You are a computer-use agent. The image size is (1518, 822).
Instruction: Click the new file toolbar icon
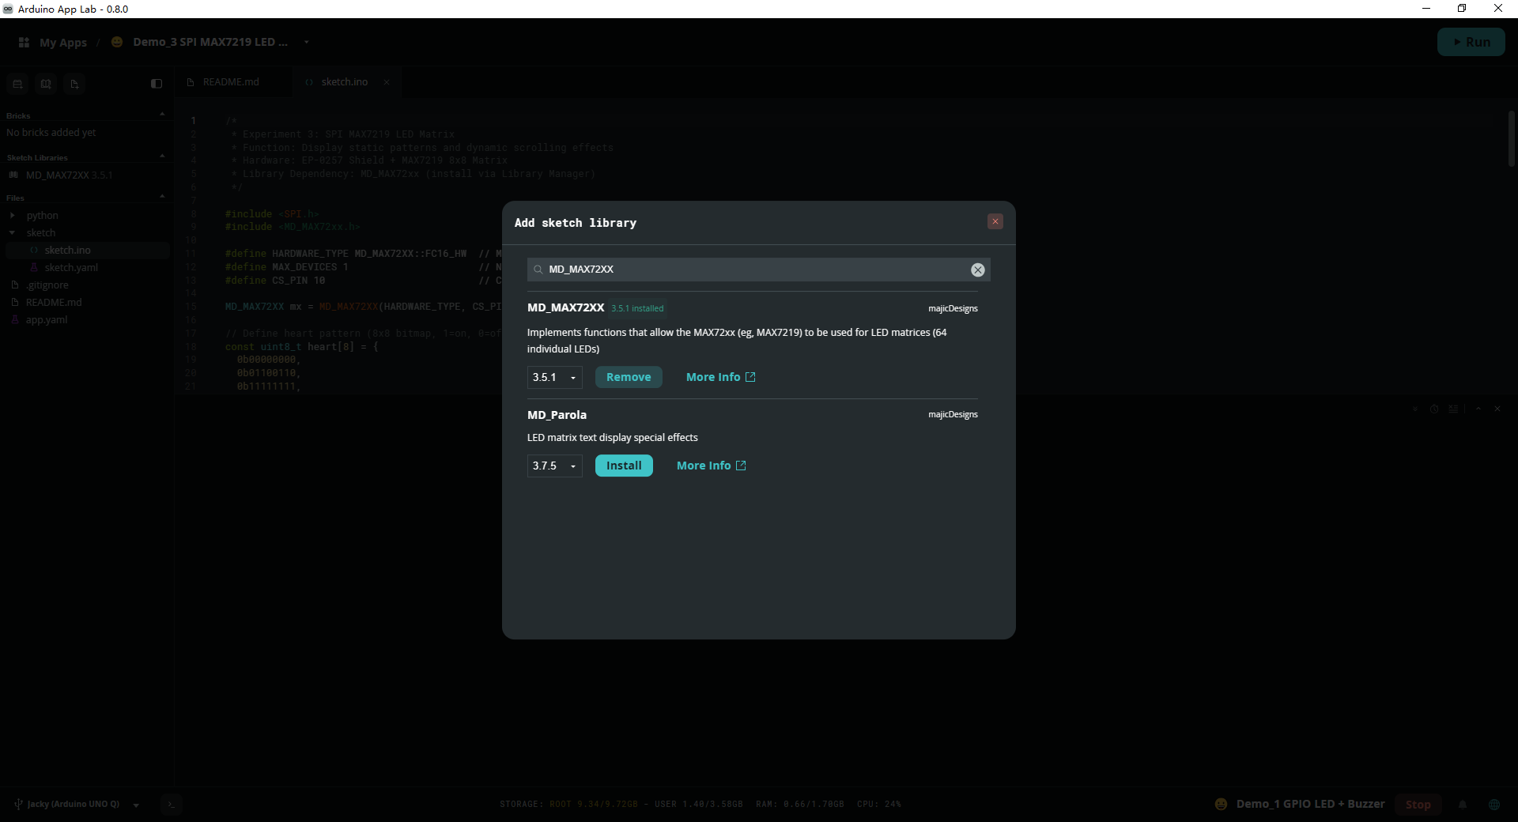pyautogui.click(x=74, y=84)
